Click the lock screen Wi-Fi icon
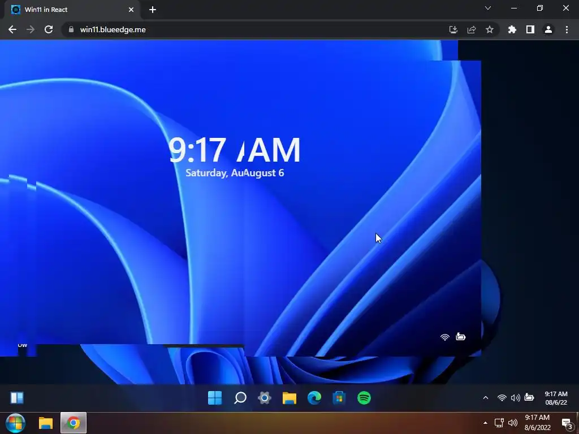This screenshot has width=579, height=434. 445,337
